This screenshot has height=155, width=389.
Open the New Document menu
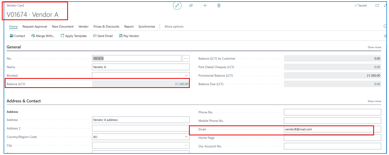63,26
